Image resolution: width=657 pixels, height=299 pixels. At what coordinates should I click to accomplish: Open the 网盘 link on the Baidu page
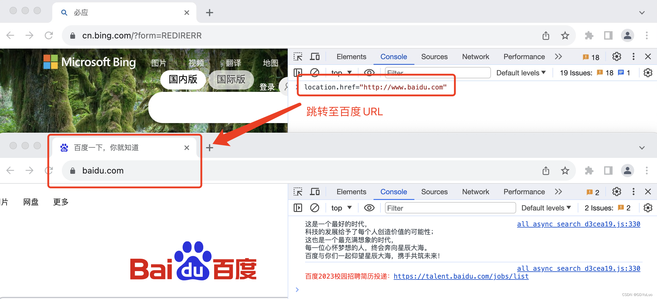(31, 202)
